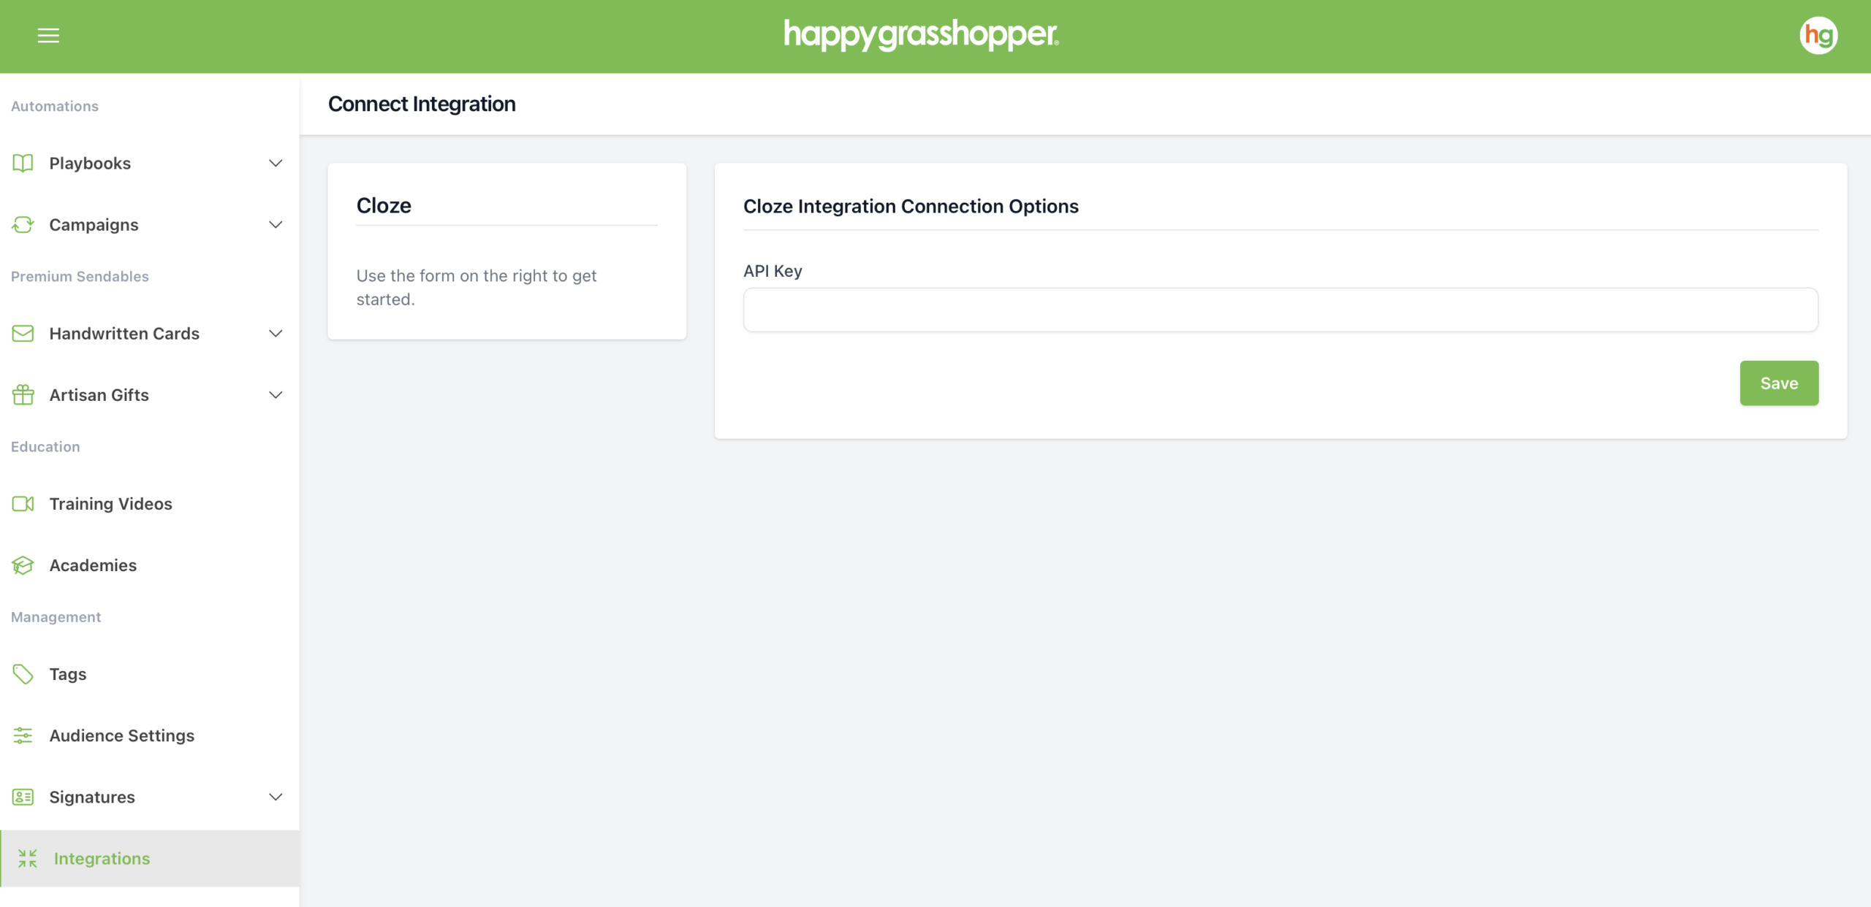Image resolution: width=1871 pixels, height=907 pixels.
Task: Expand the Playbooks chevron
Action: point(276,163)
